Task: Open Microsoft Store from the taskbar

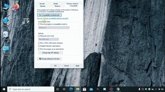Action: coord(84,89)
